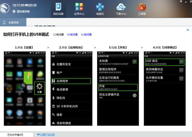Close the USB debugging guide panel
The width and height of the screenshot is (192, 137).
click(188, 30)
